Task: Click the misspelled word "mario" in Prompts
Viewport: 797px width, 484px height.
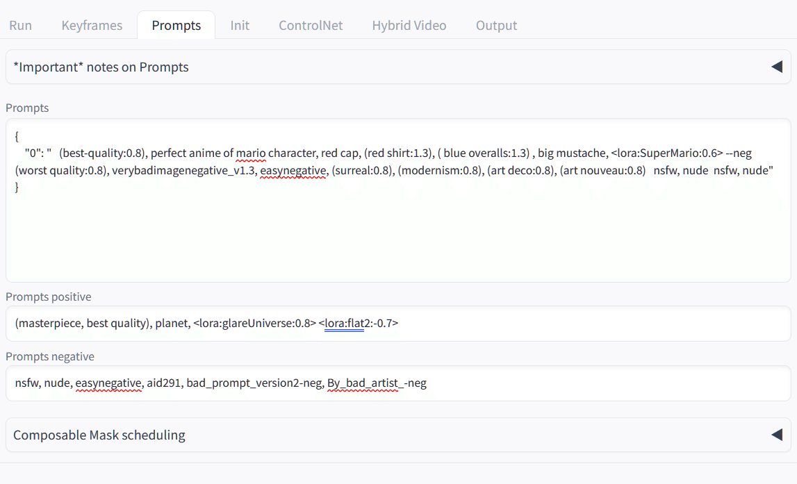Action: [251, 153]
